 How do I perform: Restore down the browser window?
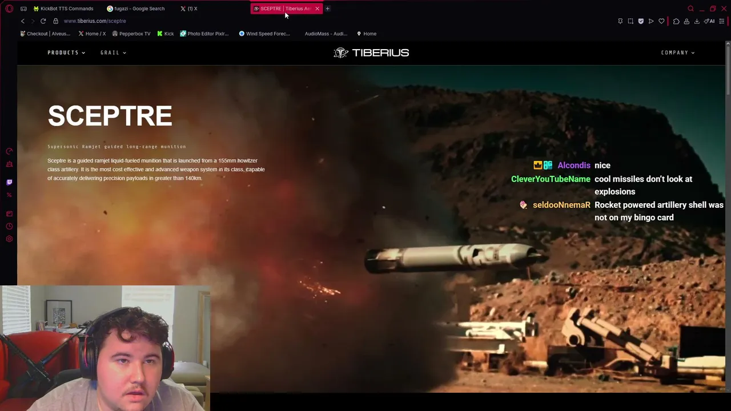coord(713,9)
